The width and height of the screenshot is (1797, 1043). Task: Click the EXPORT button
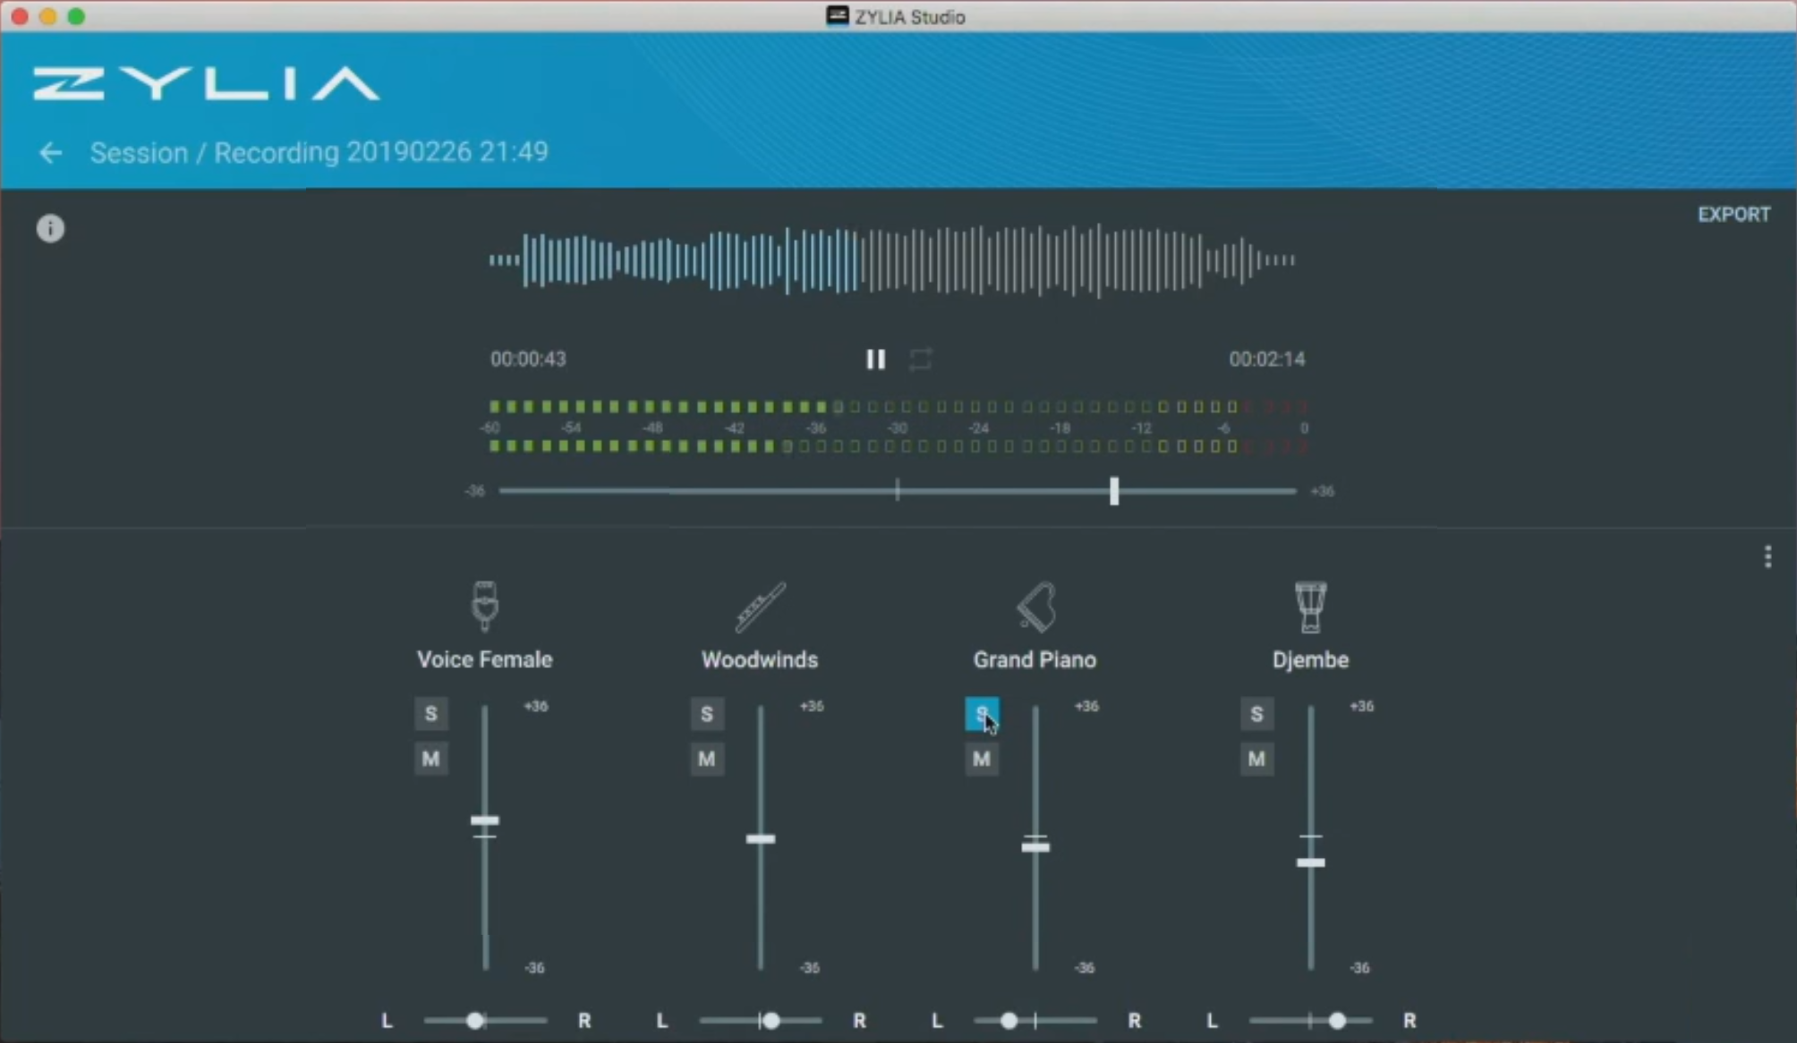[1733, 215]
